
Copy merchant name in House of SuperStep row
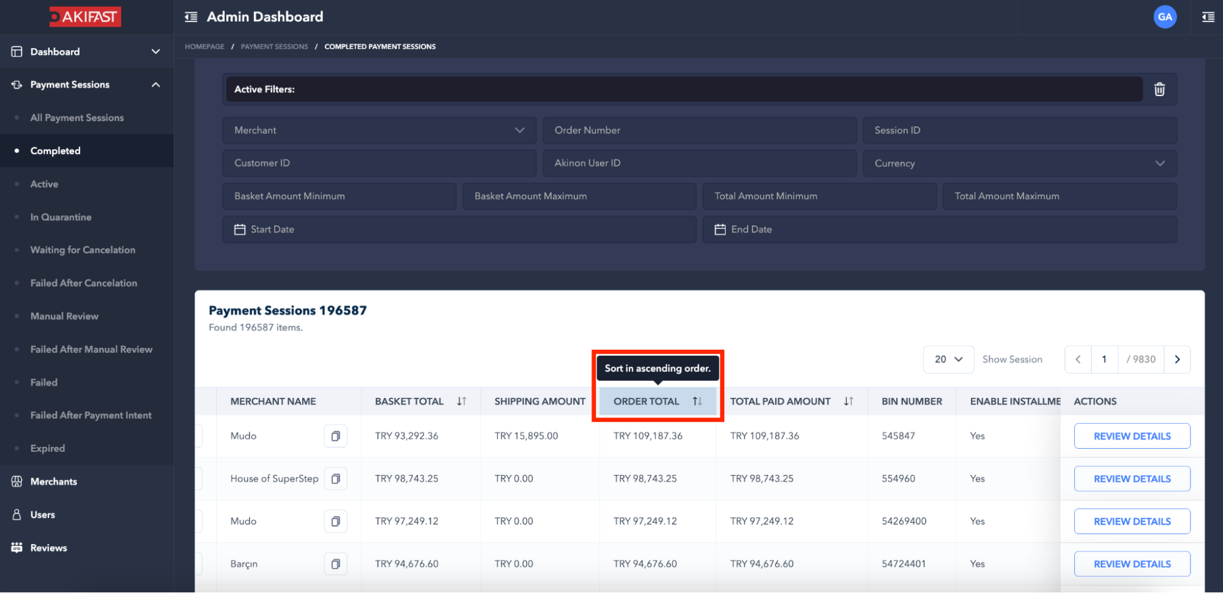pos(335,479)
